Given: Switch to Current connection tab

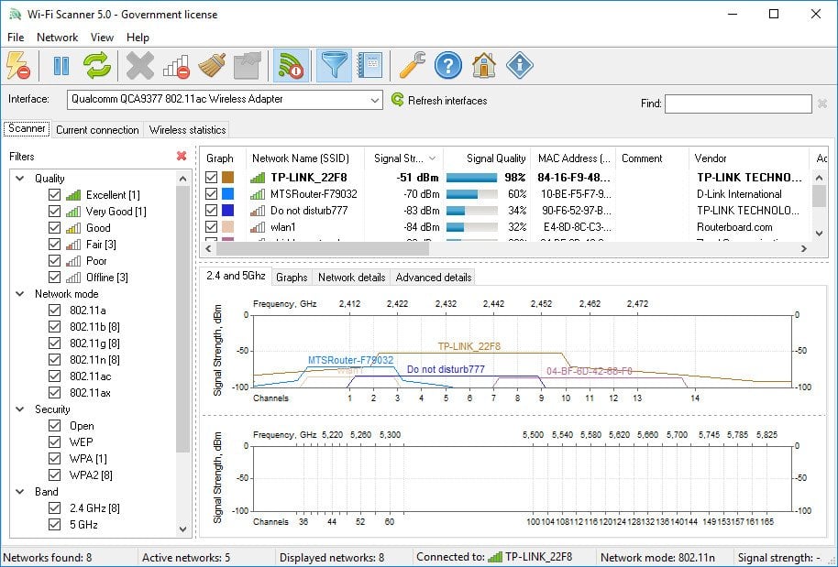Looking at the screenshot, I should 97,130.
